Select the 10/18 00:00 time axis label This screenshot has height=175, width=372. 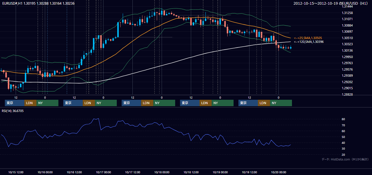click(x=162, y=172)
